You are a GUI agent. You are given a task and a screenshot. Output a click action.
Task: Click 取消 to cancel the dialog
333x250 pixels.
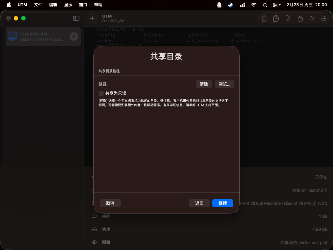(x=110, y=203)
